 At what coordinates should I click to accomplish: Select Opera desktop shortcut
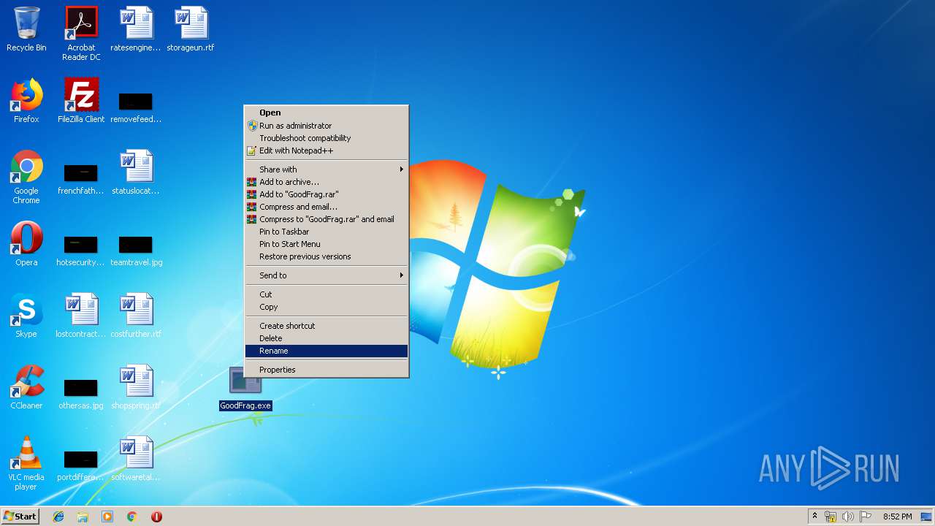26,244
